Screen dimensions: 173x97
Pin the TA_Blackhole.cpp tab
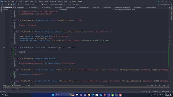tap(14, 7)
